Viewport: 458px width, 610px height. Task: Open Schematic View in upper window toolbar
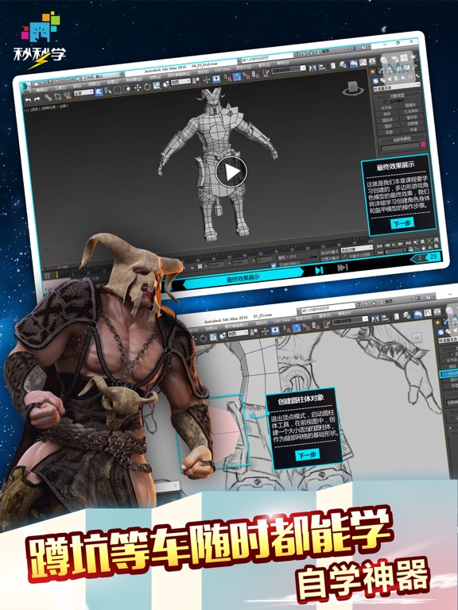pyautogui.click(x=372, y=61)
